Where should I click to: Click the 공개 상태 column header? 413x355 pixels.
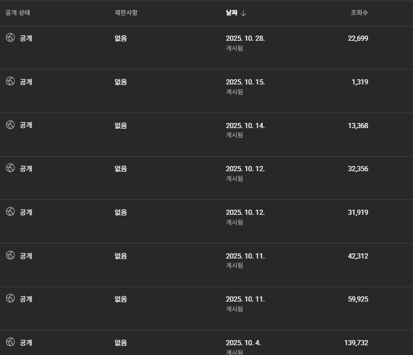pos(18,13)
